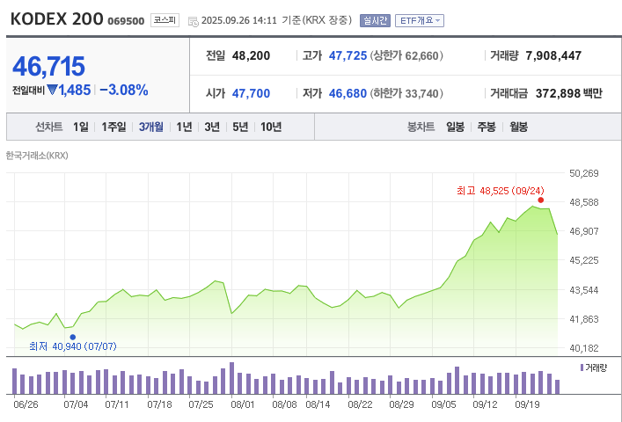Click the purple 거래량 legend square
Image resolution: width=622 pixels, height=422 pixels.
[x=581, y=367]
